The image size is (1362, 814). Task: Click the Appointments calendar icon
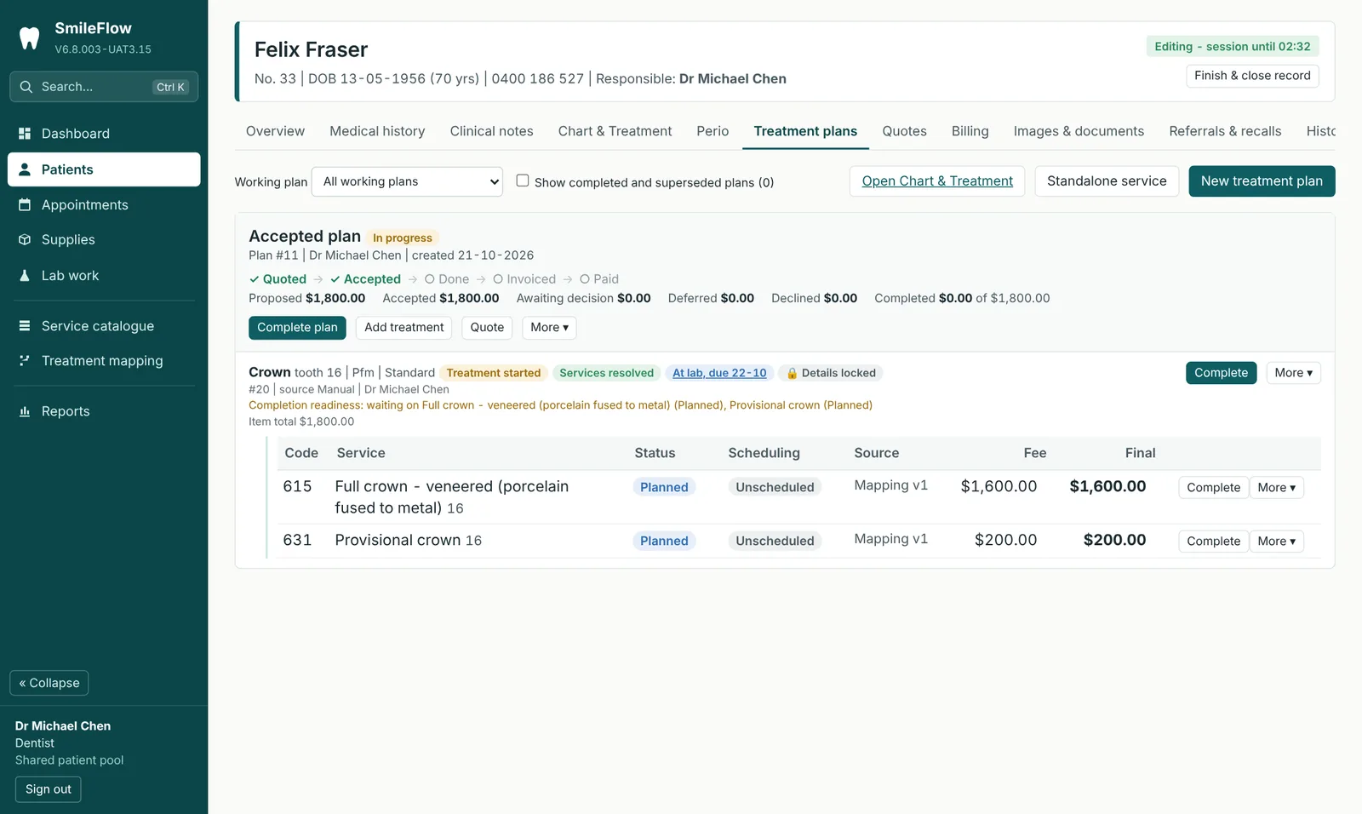click(x=25, y=205)
